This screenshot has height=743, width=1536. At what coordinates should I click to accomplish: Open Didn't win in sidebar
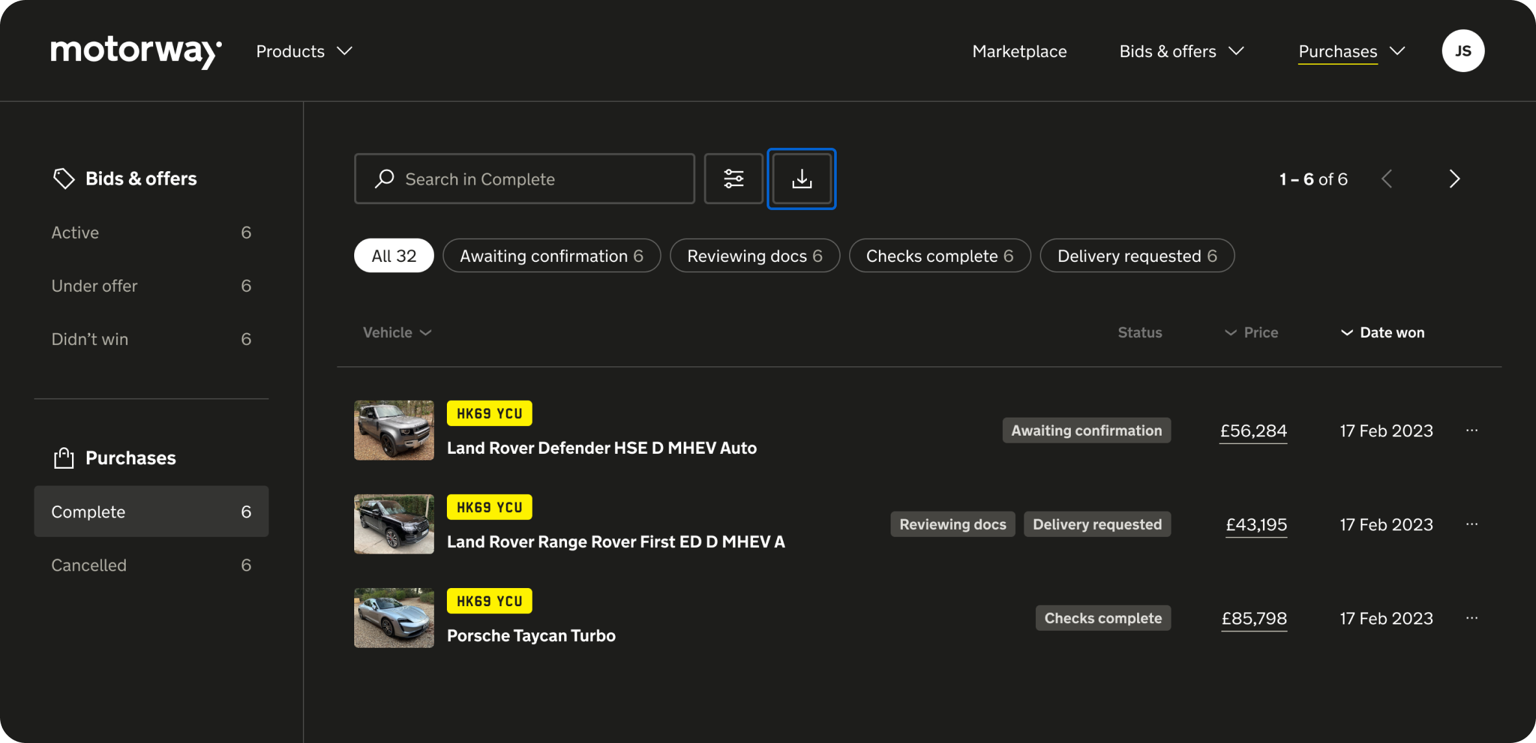[151, 339]
